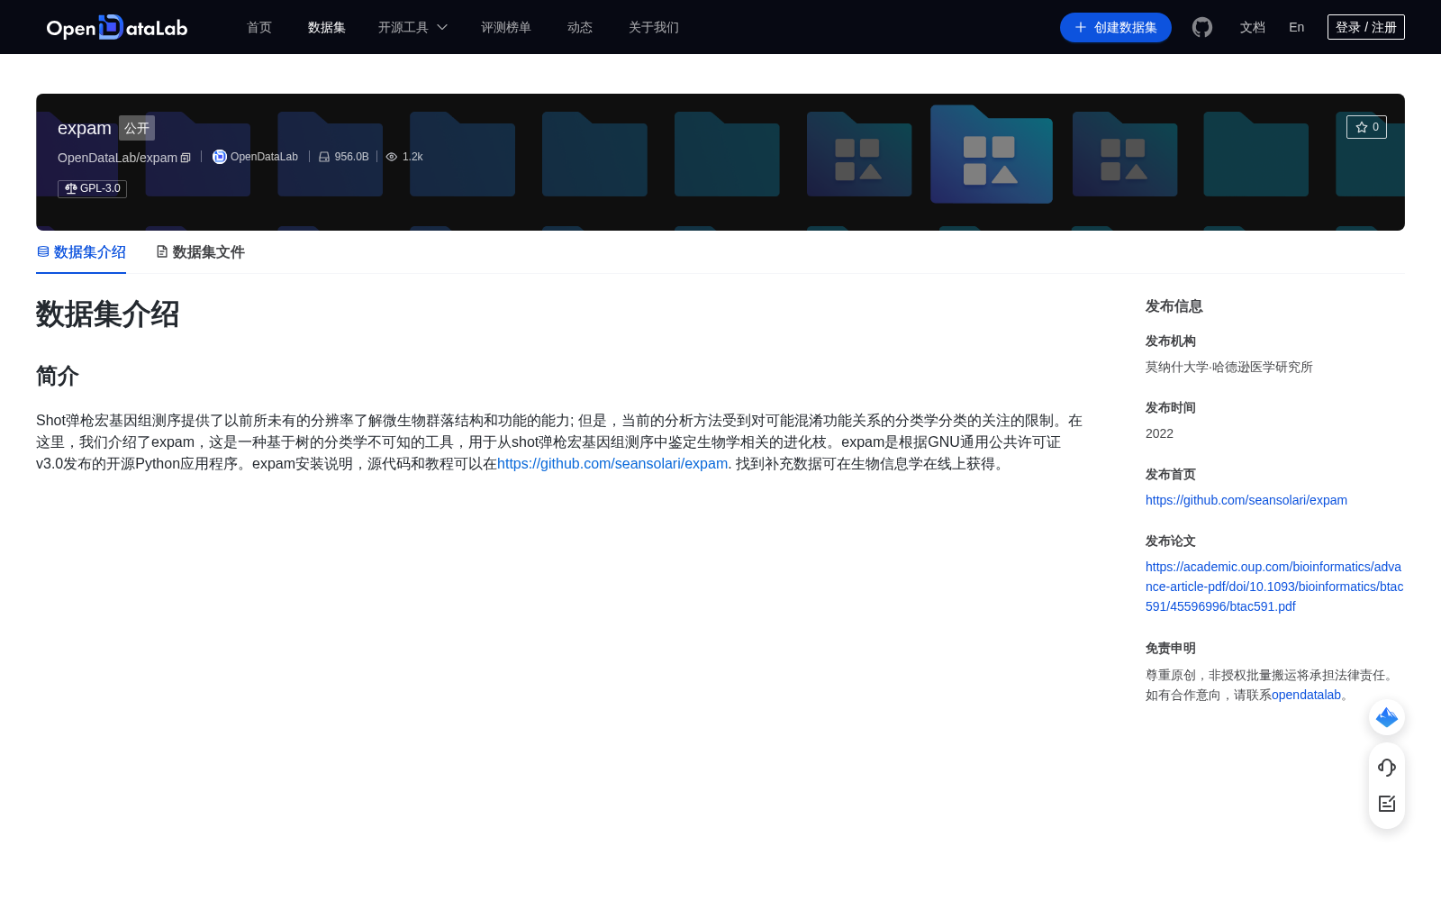Open the customer support headset icon
This screenshot has width=1441, height=901.
(1387, 767)
